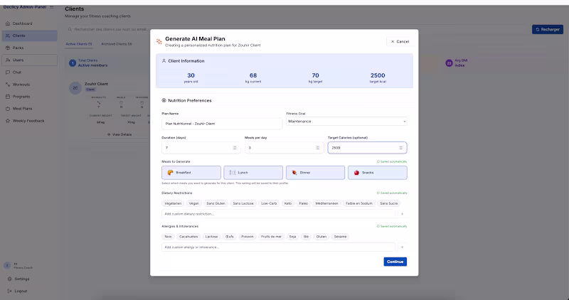Open Meal Plans in the sidebar

pyautogui.click(x=29, y=109)
